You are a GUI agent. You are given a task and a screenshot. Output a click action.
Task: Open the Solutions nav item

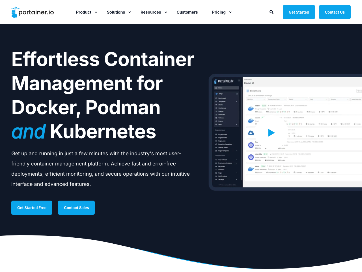click(x=116, y=12)
